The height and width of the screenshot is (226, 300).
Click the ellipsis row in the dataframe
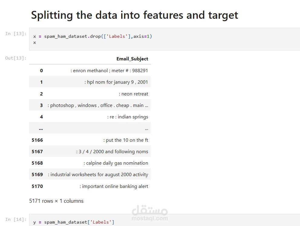90,128
